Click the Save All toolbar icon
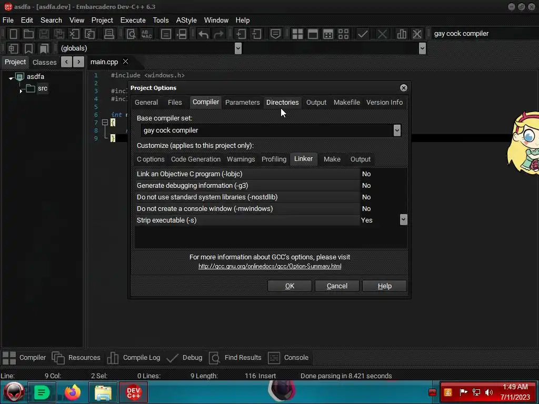The height and width of the screenshot is (404, 539). pyautogui.click(x=59, y=34)
